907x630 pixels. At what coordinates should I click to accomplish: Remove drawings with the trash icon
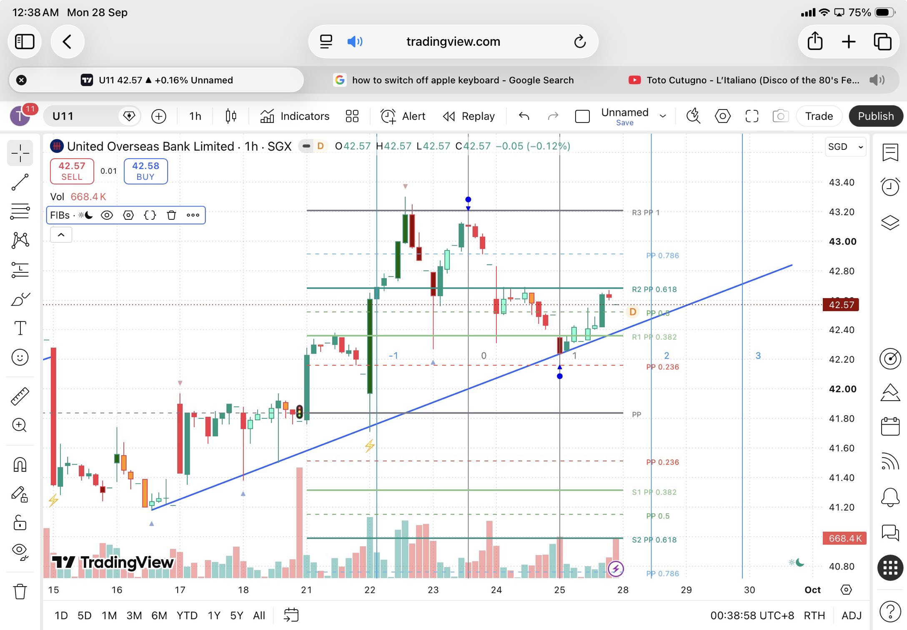[20, 591]
